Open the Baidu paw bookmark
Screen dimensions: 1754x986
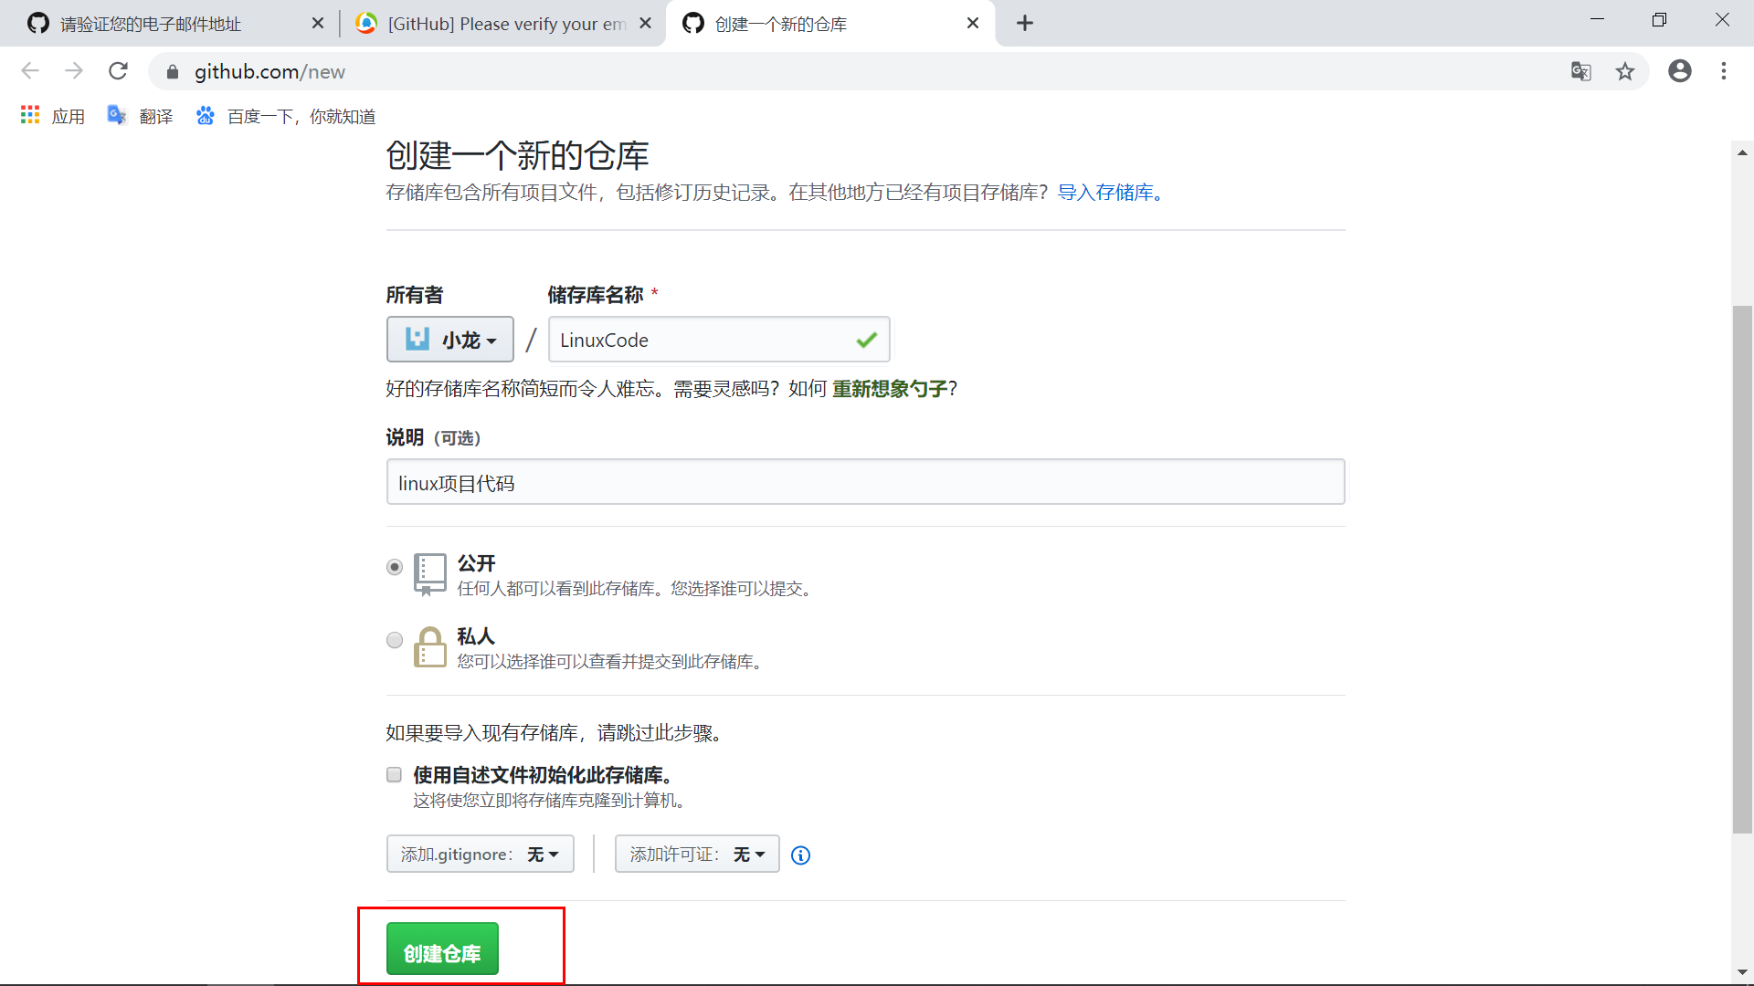coord(206,116)
